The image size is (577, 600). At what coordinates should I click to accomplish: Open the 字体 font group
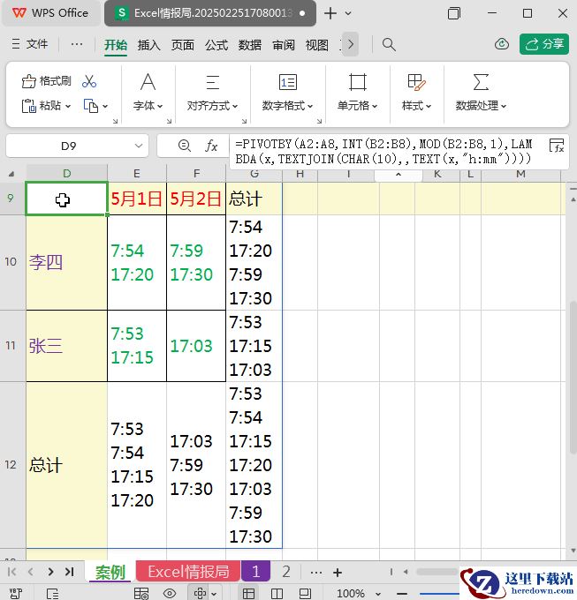click(x=148, y=93)
